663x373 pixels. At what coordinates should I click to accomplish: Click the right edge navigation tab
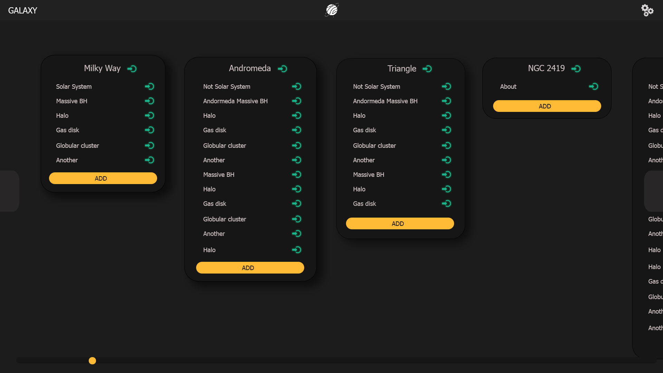[653, 191]
